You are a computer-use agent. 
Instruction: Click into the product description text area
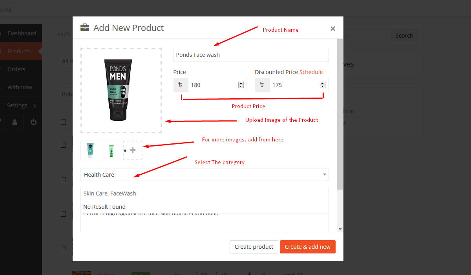pos(204,223)
